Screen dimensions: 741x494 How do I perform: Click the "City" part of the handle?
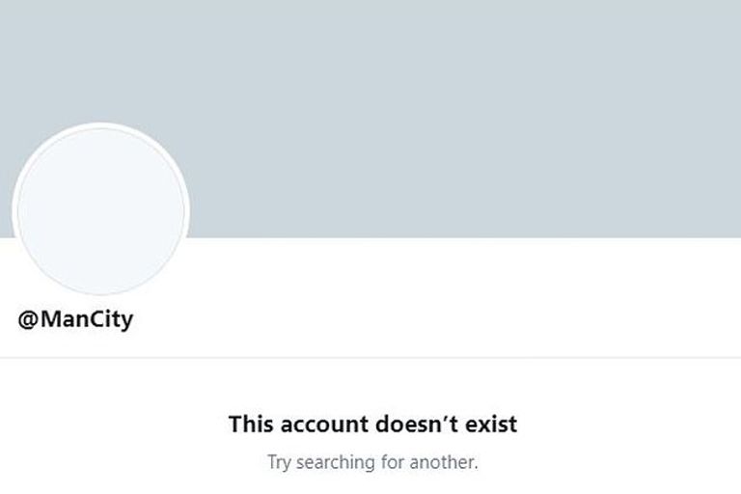[x=111, y=320]
